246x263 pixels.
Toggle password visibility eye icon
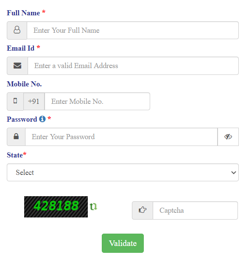click(228, 137)
